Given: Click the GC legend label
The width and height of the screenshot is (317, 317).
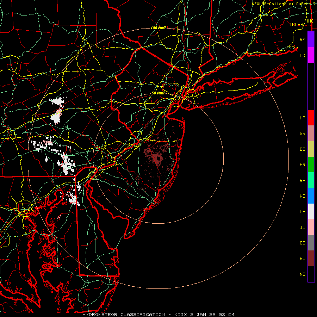Looking at the screenshot, I should 303,243.
